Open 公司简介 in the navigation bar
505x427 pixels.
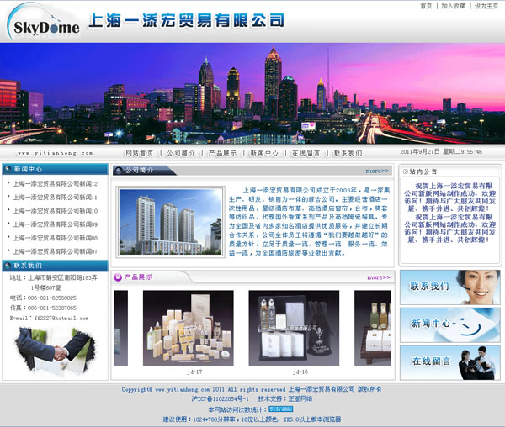181,153
